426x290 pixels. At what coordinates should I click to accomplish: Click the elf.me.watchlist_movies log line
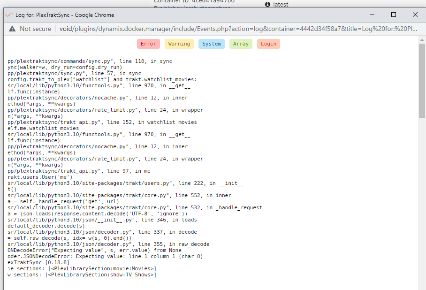coord(43,128)
